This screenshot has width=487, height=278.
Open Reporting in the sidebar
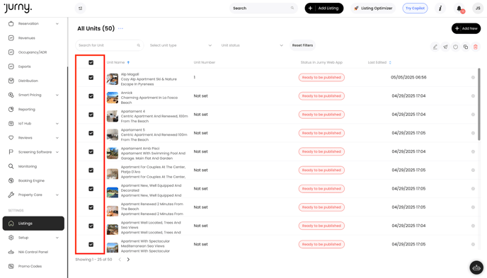click(27, 109)
